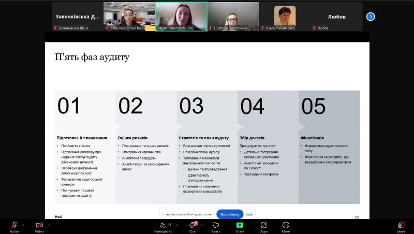Click bullet Розробка плану аудиту
The height and width of the screenshot is (234, 414).
(x=201, y=152)
